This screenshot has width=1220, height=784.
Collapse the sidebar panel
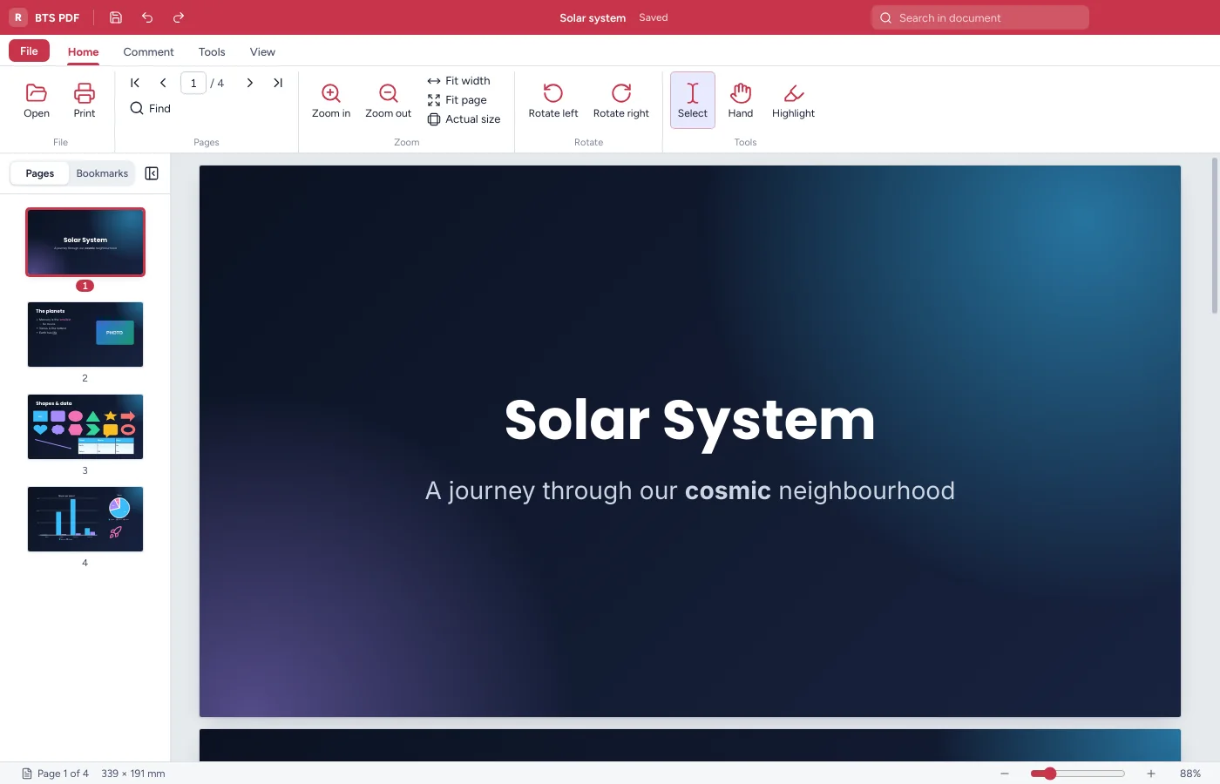pyautogui.click(x=152, y=173)
